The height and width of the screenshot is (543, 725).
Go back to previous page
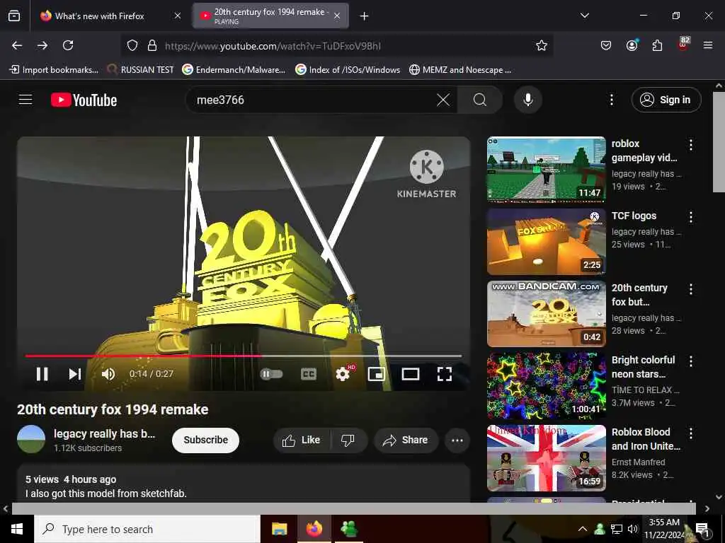pos(17,45)
